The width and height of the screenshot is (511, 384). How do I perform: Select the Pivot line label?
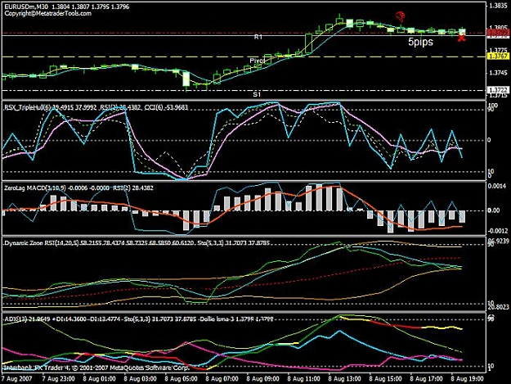[x=256, y=61]
